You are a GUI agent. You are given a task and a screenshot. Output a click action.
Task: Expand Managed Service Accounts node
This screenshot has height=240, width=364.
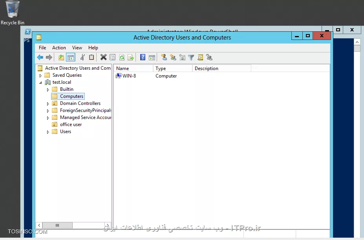48,118
